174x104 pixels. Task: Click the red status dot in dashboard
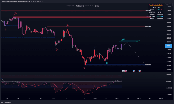coord(161,9)
